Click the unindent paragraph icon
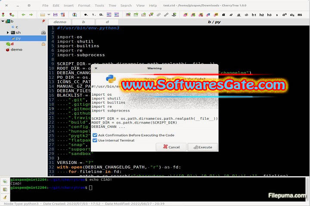This screenshot has width=310, height=206. pos(117,15)
